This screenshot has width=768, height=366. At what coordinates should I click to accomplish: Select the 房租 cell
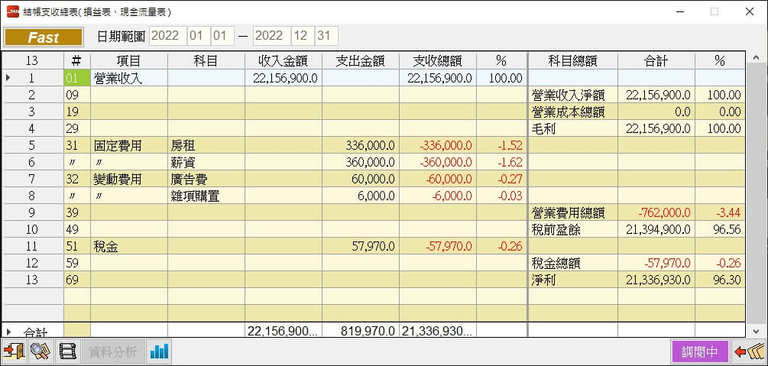[x=206, y=145]
